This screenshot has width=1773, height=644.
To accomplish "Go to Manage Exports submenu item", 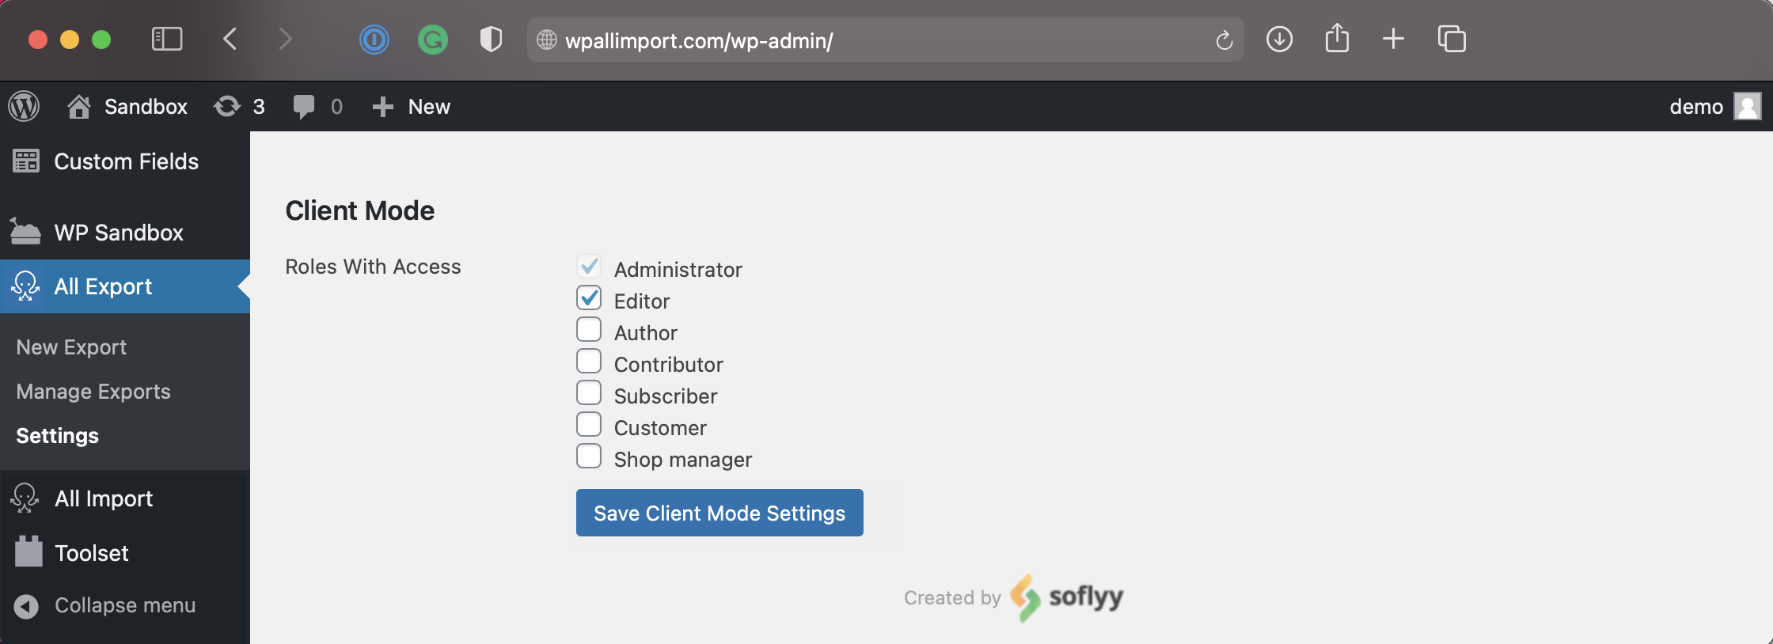I will pyautogui.click(x=93, y=392).
